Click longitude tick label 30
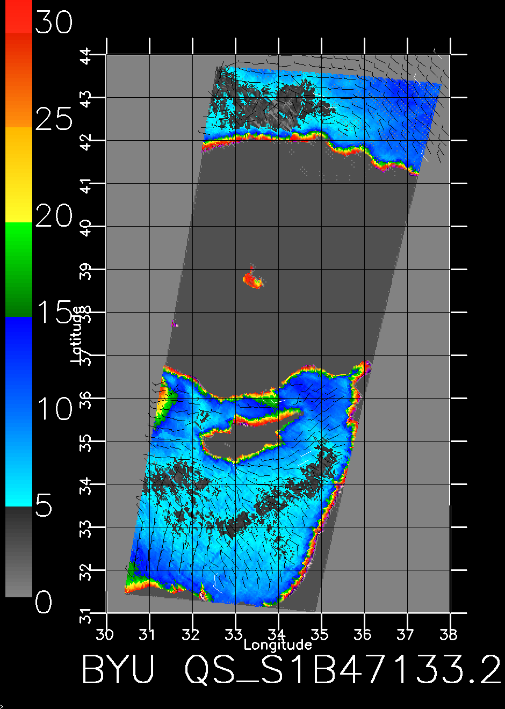 (106, 634)
